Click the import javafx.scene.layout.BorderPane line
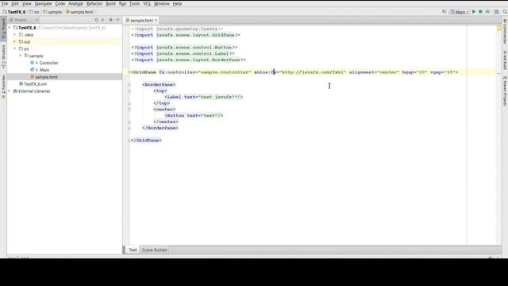Viewport: 508px width, 286px height. (x=189, y=60)
